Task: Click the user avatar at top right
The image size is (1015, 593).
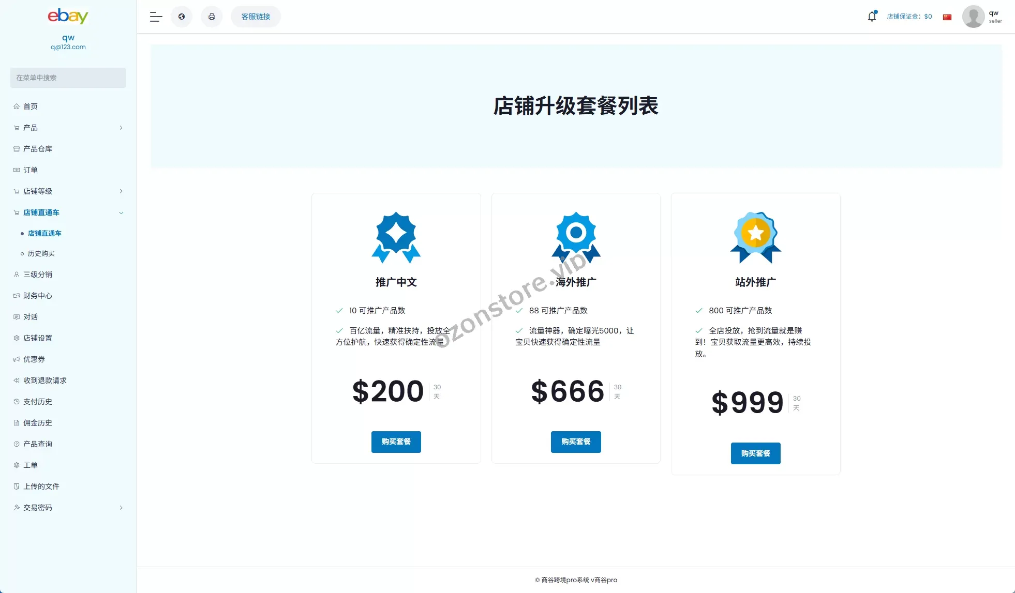Action: (x=973, y=17)
